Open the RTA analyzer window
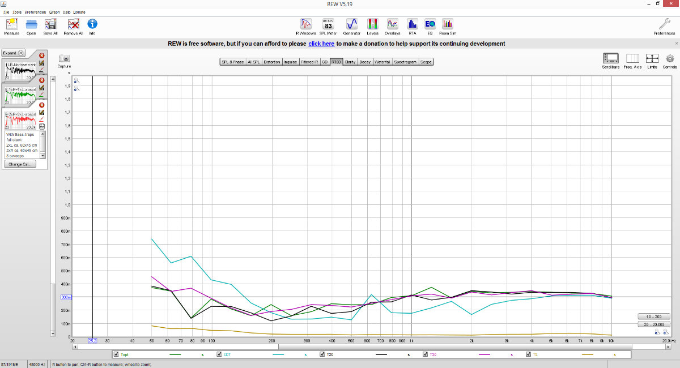The height and width of the screenshot is (368, 680). click(412, 24)
